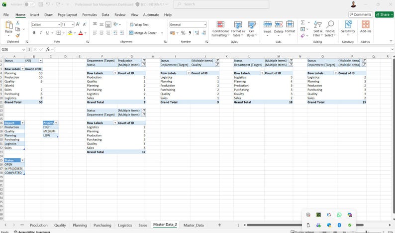Toggle bold formatting
395x233 pixels.
click(x=34, y=33)
